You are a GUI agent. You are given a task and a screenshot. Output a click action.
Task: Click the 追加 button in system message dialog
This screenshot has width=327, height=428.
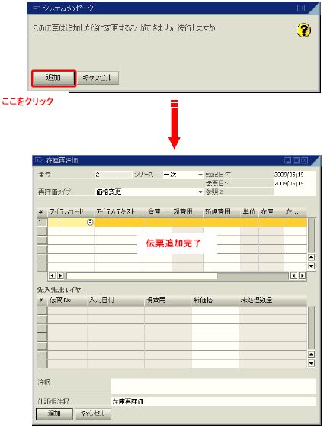[53, 79]
